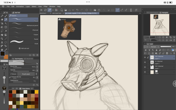Select the Blend tool
Image resolution: width=176 pixels, height=110 pixels.
[2, 27]
